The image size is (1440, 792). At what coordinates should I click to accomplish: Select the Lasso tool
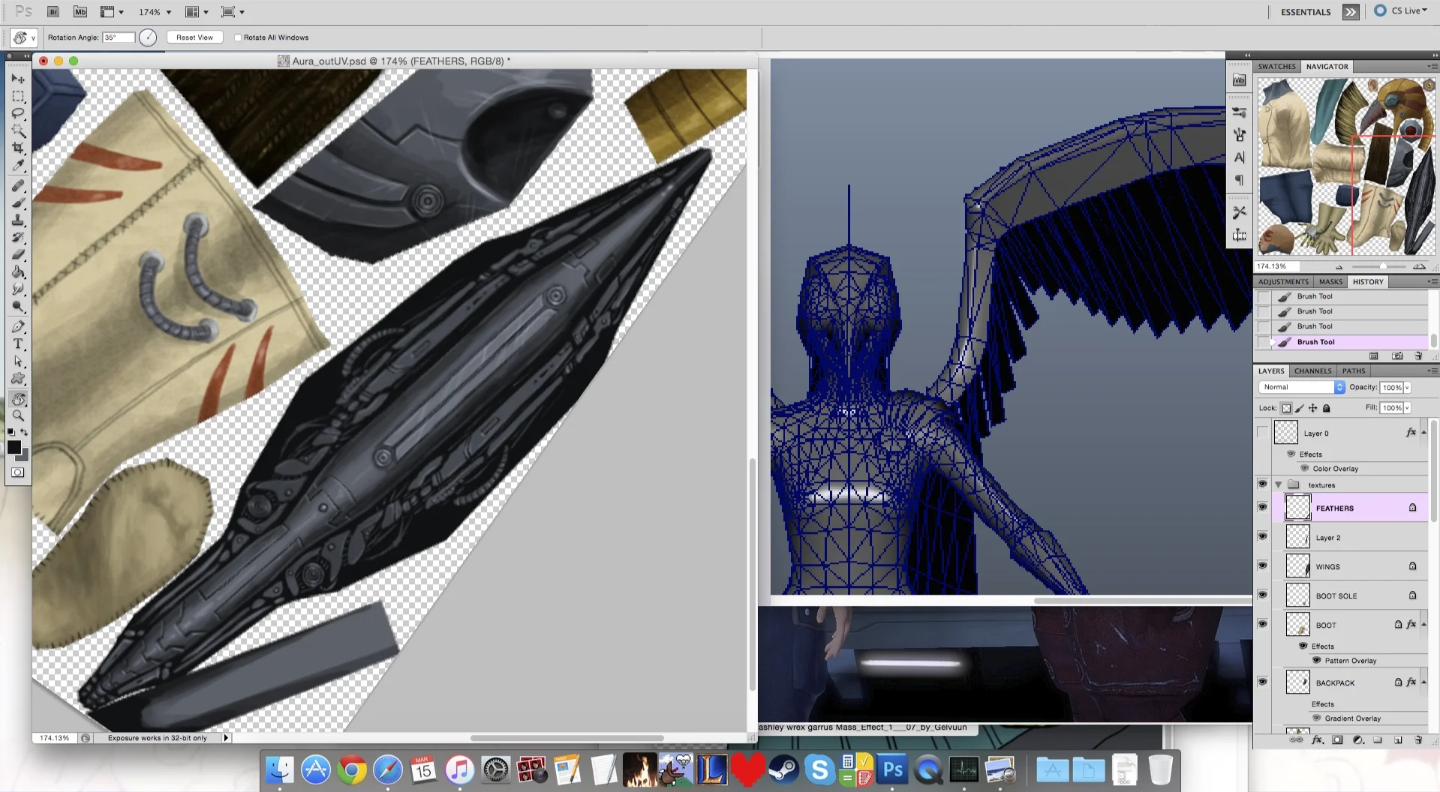click(x=18, y=113)
